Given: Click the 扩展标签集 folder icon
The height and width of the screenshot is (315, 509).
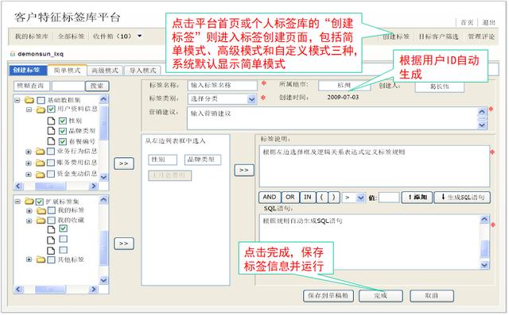Looking at the screenshot, I should click(x=29, y=201).
